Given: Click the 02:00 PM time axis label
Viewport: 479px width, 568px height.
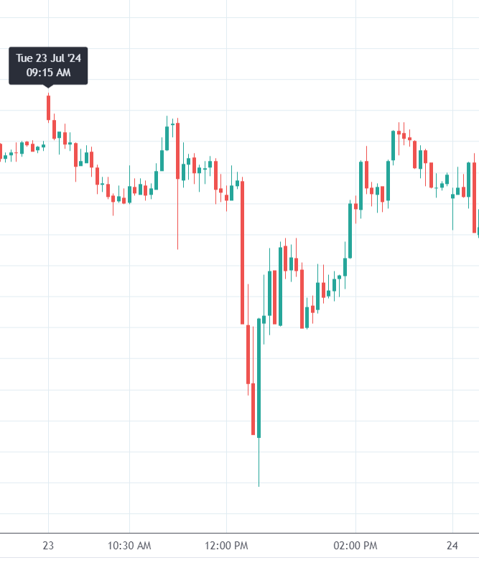Looking at the screenshot, I should tap(355, 546).
